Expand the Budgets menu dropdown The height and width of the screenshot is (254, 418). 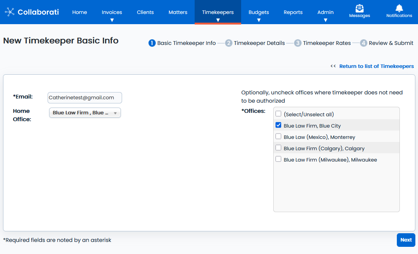(259, 20)
